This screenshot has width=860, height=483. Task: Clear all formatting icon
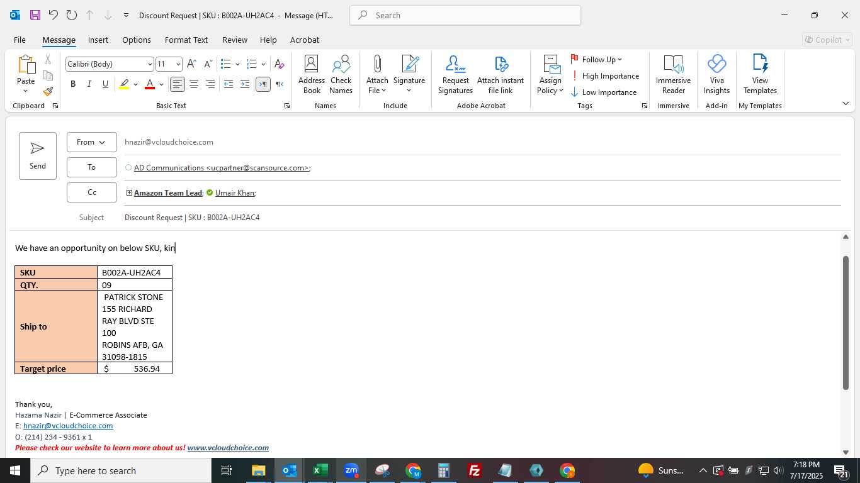pyautogui.click(x=280, y=64)
